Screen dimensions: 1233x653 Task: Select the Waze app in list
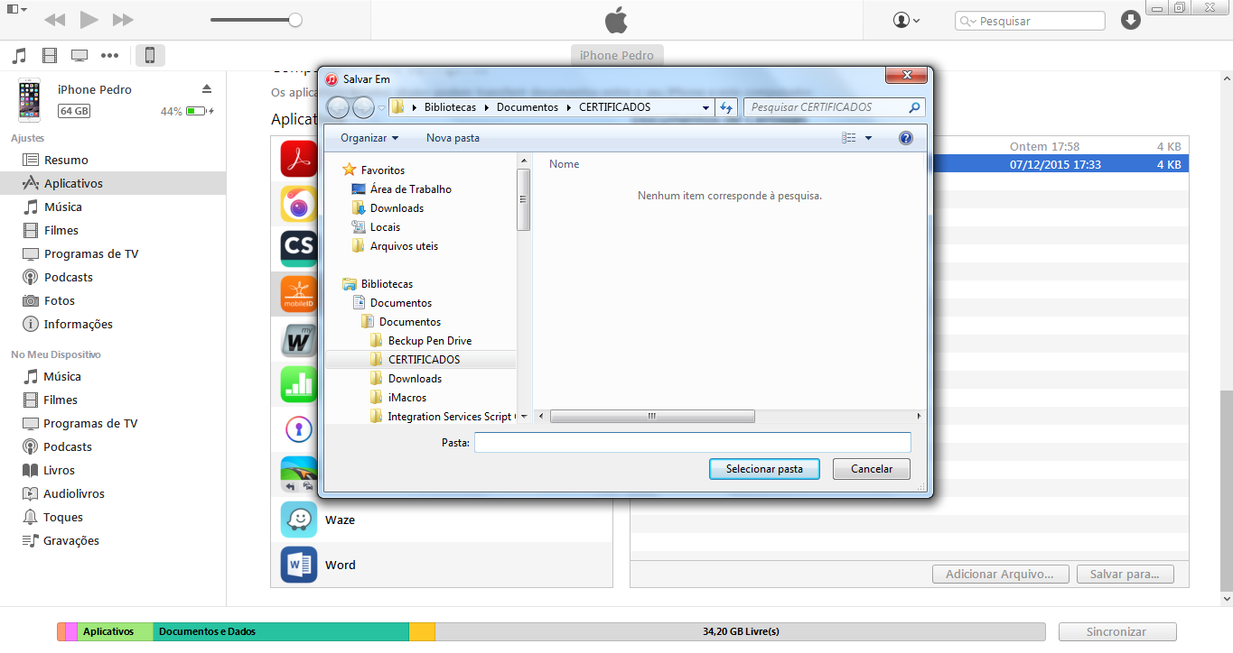[x=442, y=520]
